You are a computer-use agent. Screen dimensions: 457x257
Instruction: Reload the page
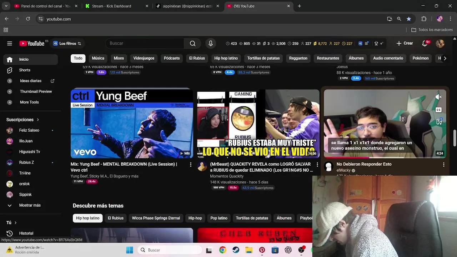[x=28, y=19]
